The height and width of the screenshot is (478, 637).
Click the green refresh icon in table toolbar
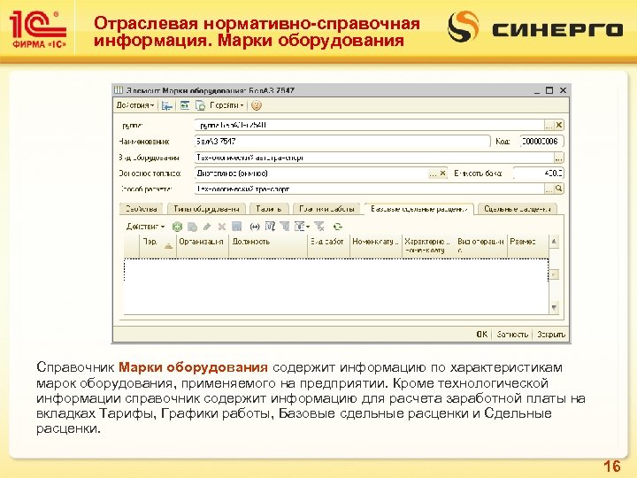337,227
